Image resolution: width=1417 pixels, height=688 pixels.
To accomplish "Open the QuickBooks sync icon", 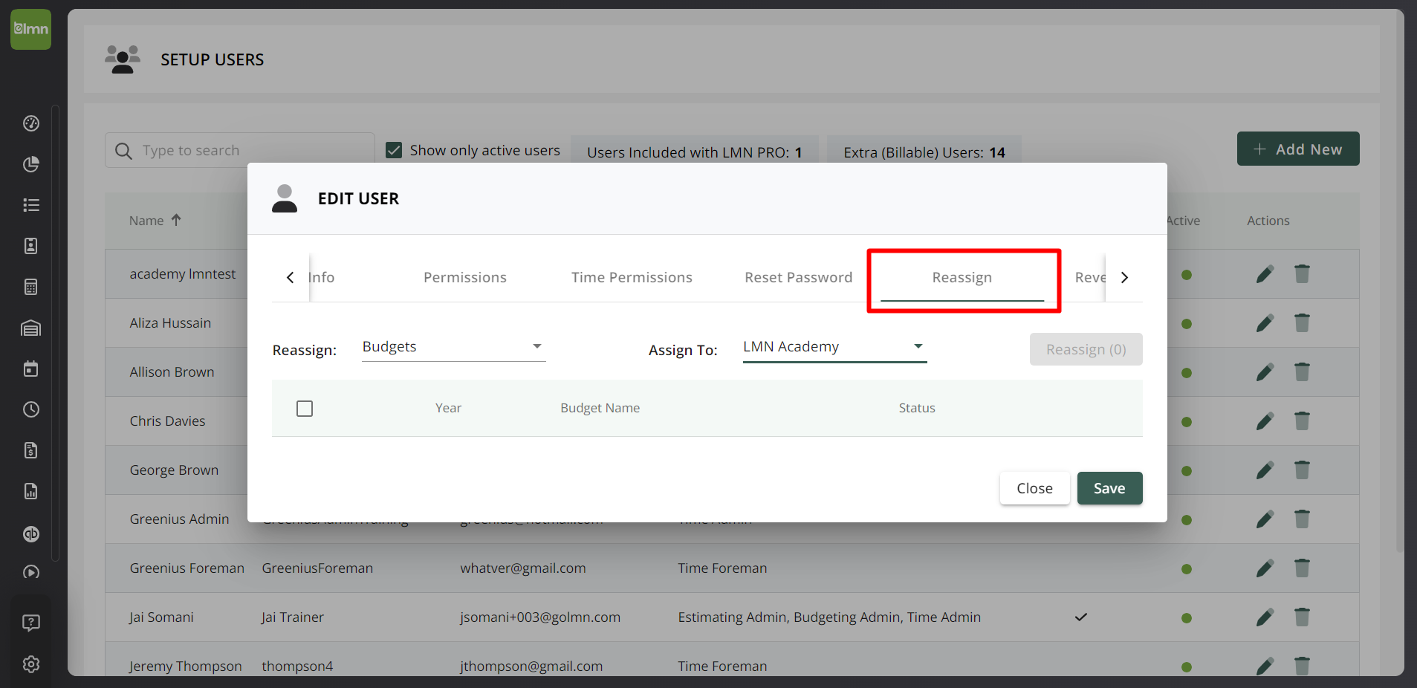I will coord(30,534).
